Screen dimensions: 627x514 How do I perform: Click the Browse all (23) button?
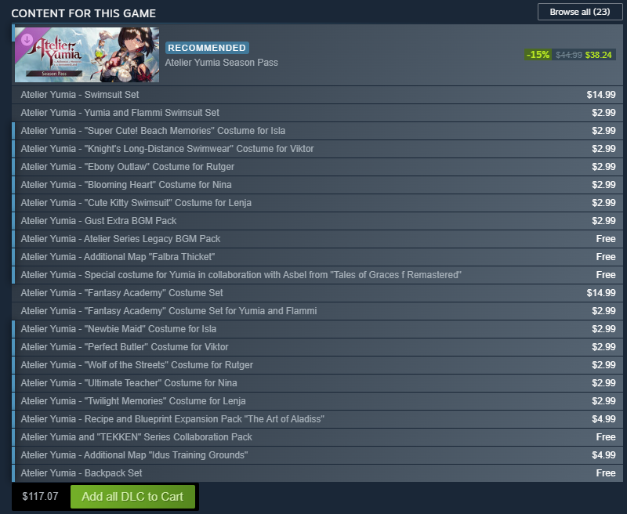coord(580,12)
